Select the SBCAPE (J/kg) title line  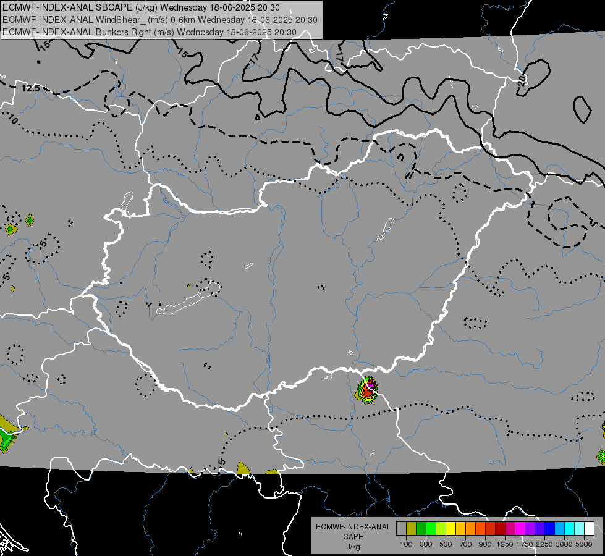(x=141, y=7)
